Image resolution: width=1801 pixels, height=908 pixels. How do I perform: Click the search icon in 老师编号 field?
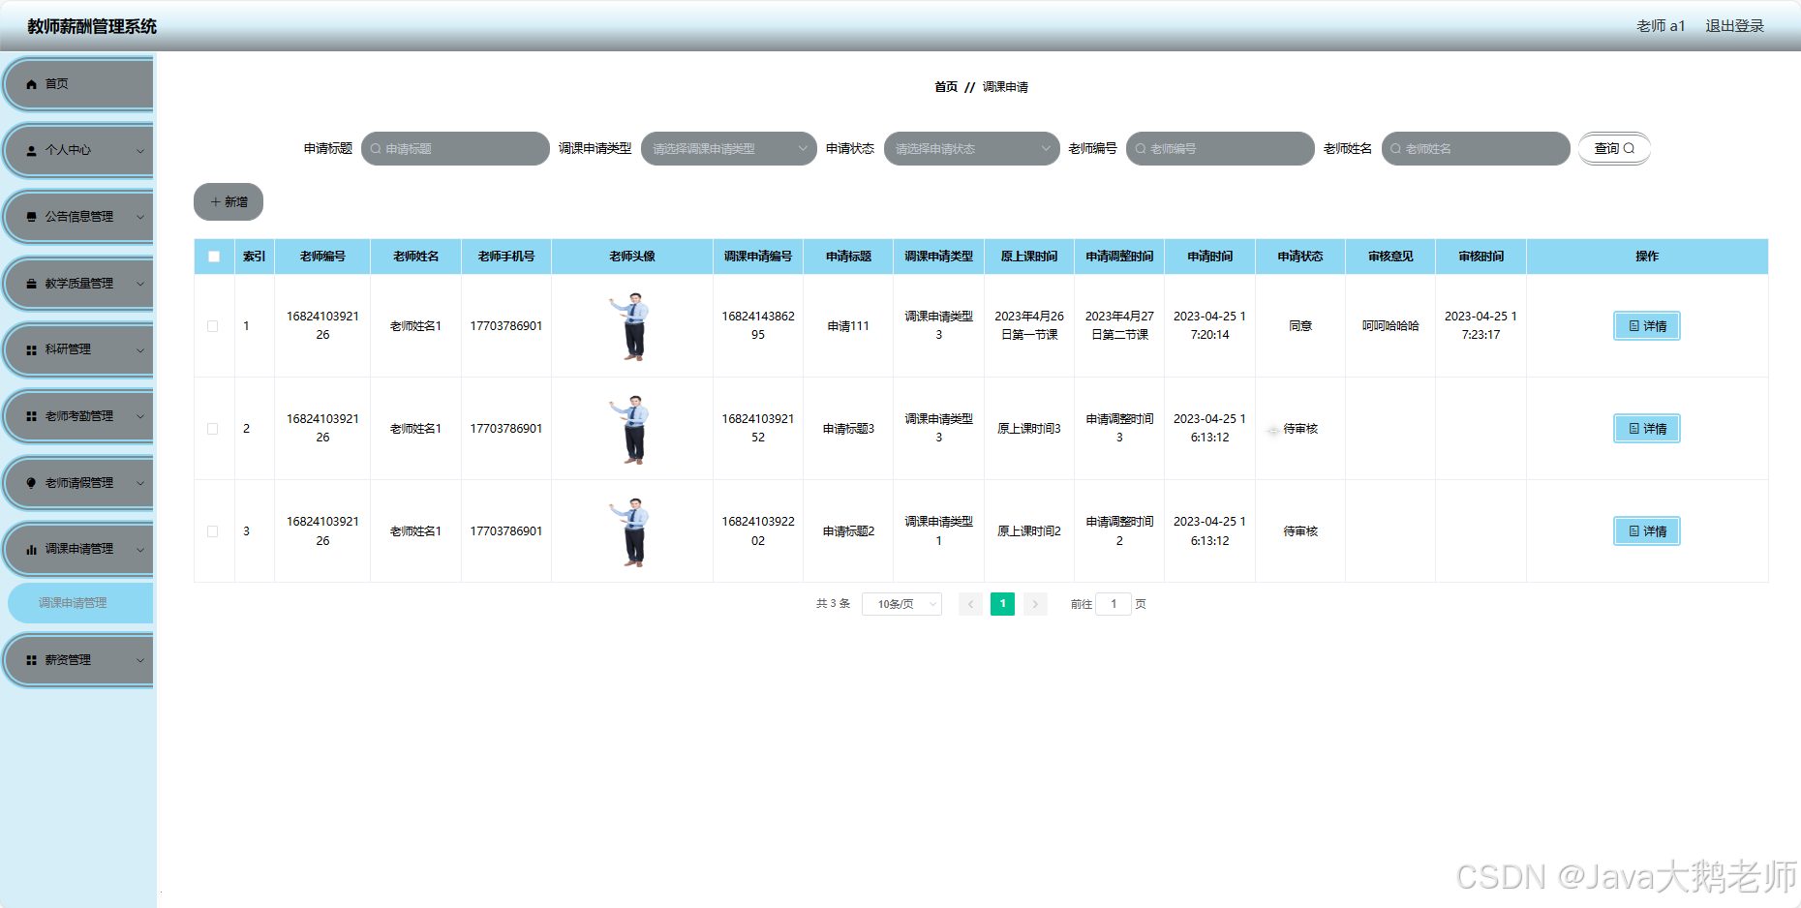click(x=1141, y=149)
